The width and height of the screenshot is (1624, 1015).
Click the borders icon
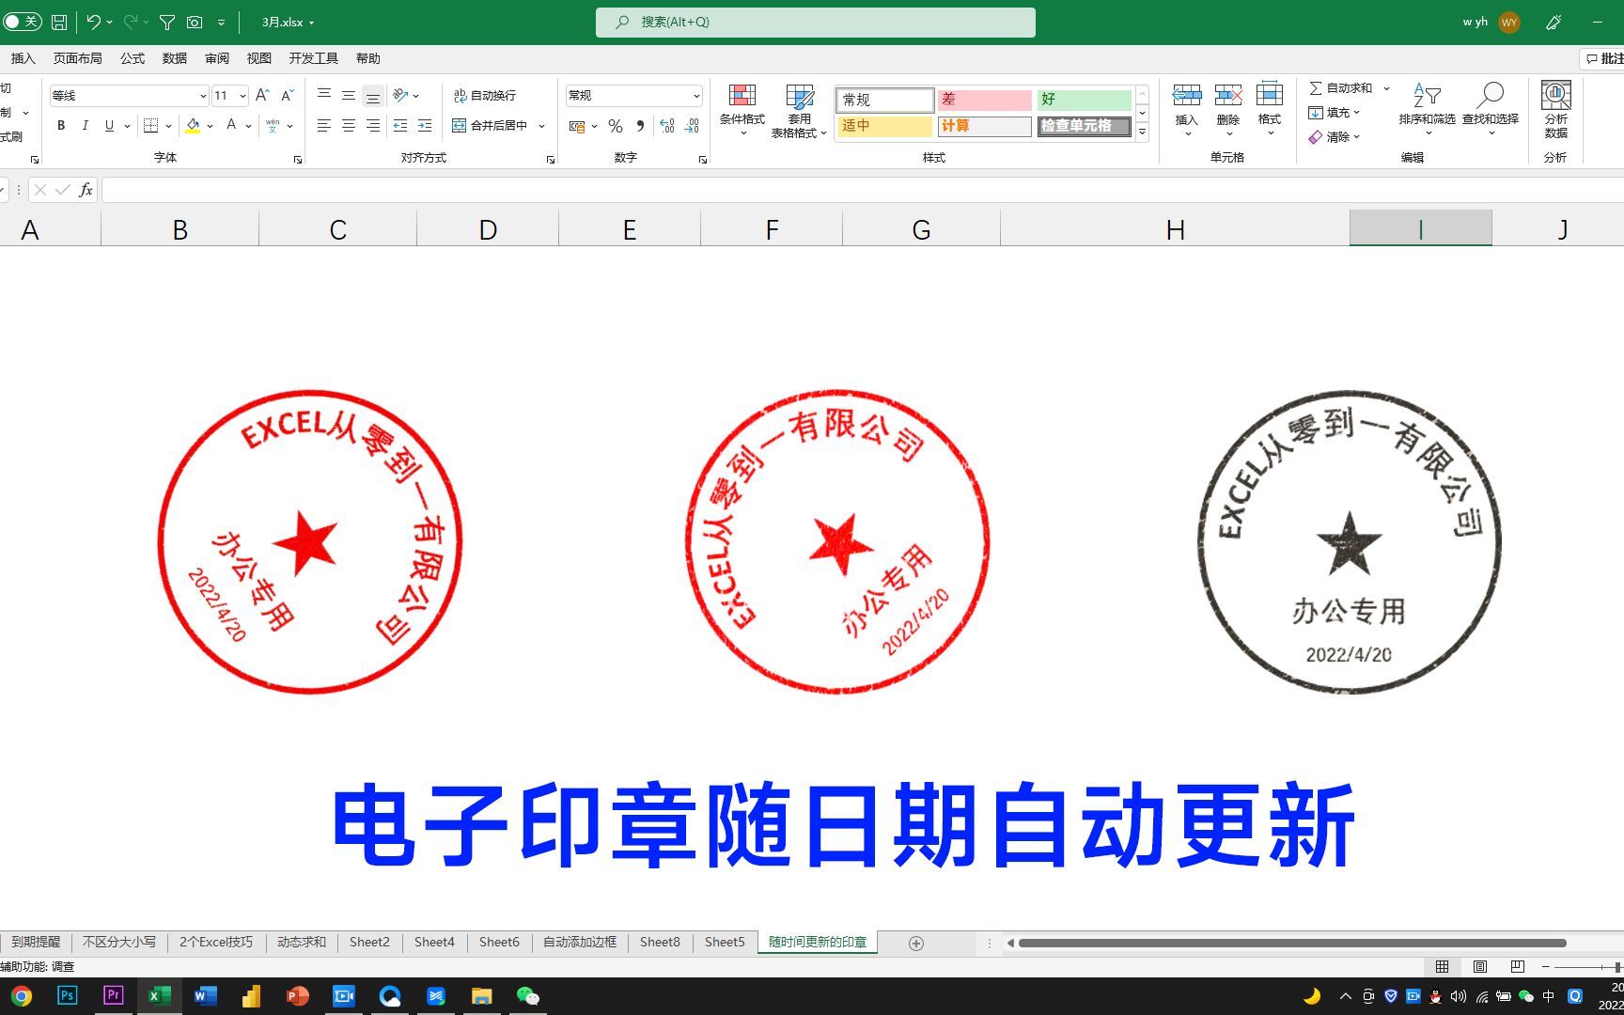point(150,125)
